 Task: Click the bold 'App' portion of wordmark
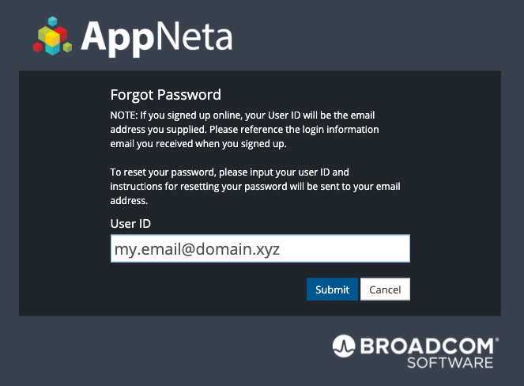coord(119,36)
